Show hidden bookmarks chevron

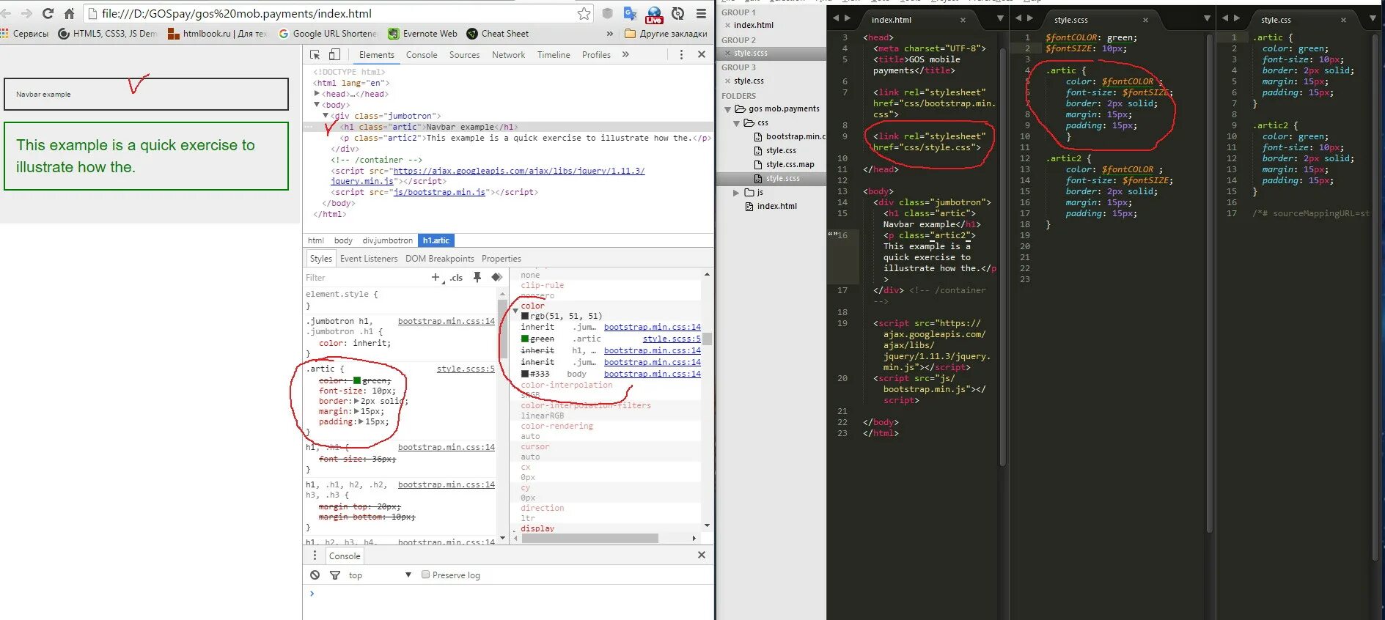point(610,34)
